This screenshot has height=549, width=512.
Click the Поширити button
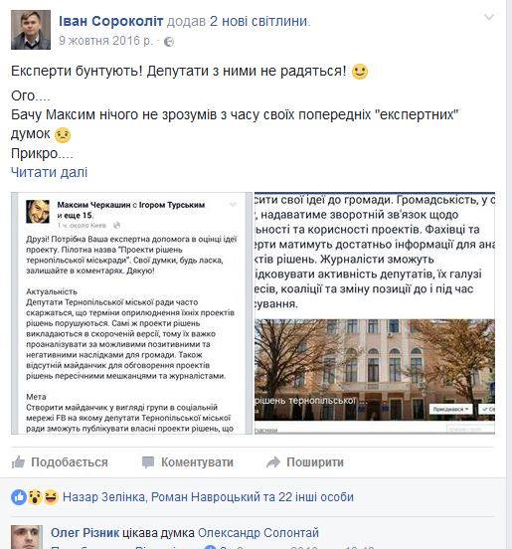305,462
